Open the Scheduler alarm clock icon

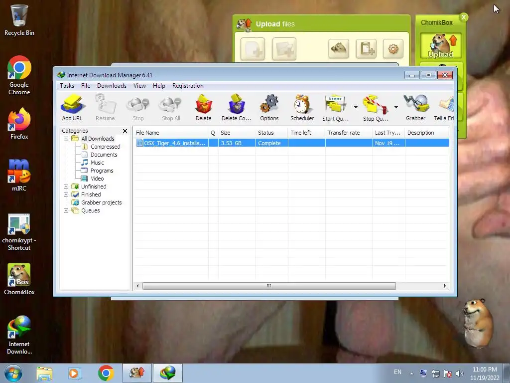tap(302, 108)
